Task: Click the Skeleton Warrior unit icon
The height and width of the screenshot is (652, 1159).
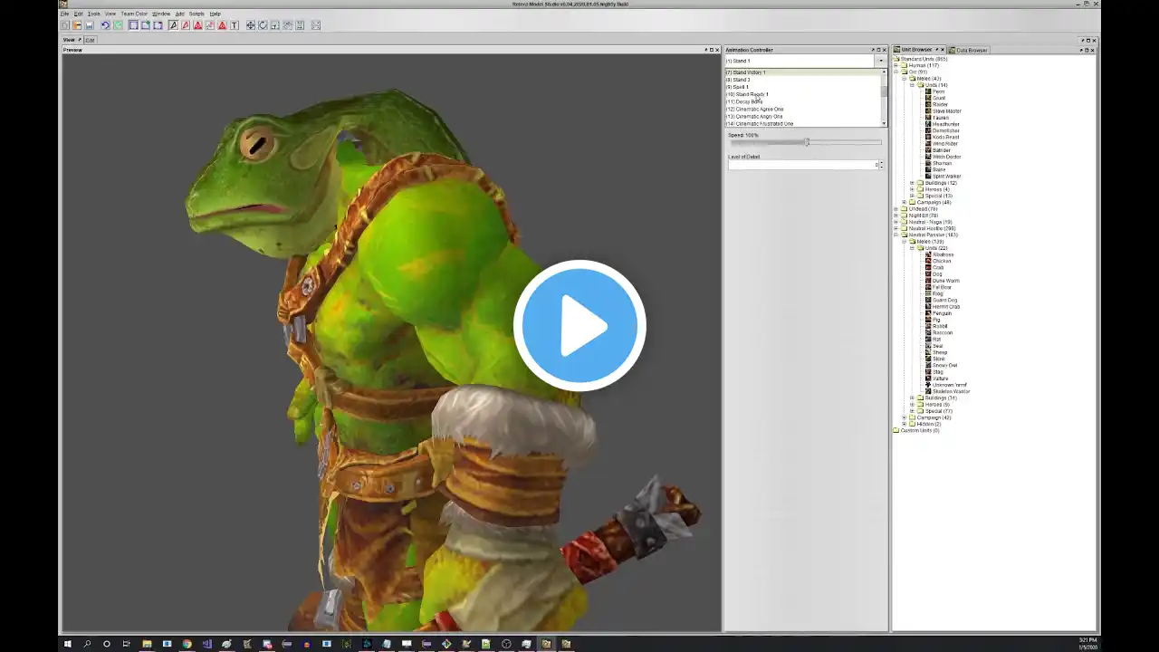Action: [928, 391]
